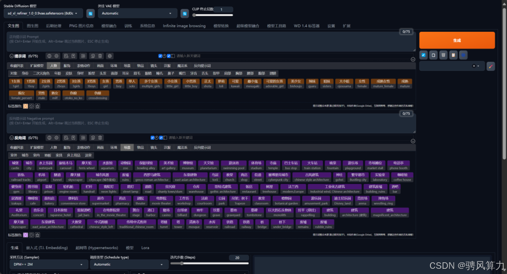507x274 pixels.
Task: Select 城市 subcategory in 反向词 panel
Action: pyautogui.click(x=25, y=155)
